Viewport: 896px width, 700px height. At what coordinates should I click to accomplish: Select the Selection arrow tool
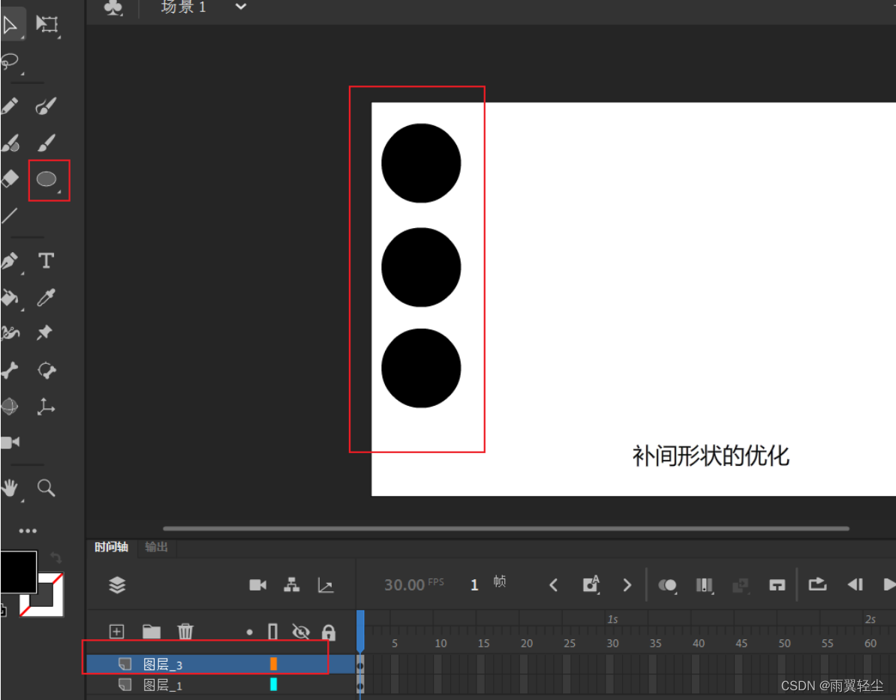[10, 26]
